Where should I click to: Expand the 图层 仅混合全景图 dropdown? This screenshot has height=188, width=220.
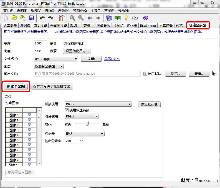point(48,66)
